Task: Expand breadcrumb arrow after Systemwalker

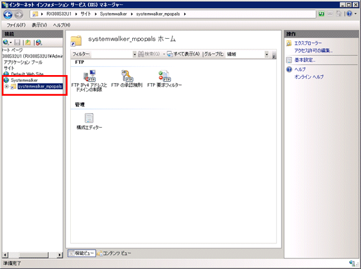Action: pos(132,14)
